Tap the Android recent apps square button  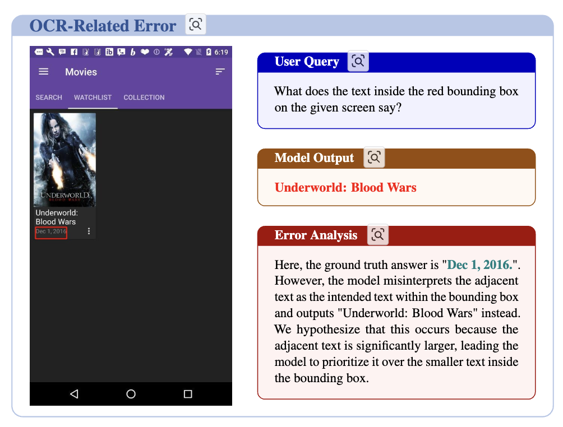(188, 394)
